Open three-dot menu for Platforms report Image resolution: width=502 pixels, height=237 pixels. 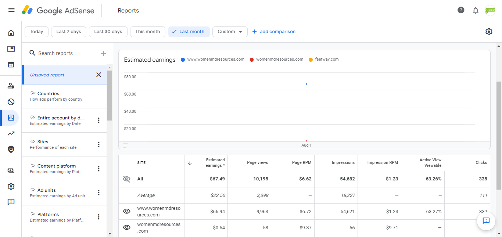point(98,217)
